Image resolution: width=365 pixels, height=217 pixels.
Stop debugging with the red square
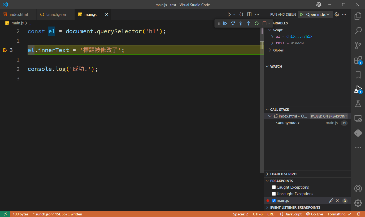pos(264,23)
